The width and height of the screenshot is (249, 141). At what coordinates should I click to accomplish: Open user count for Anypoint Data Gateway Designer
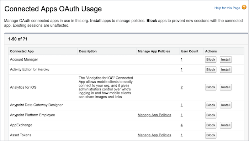click(181, 105)
